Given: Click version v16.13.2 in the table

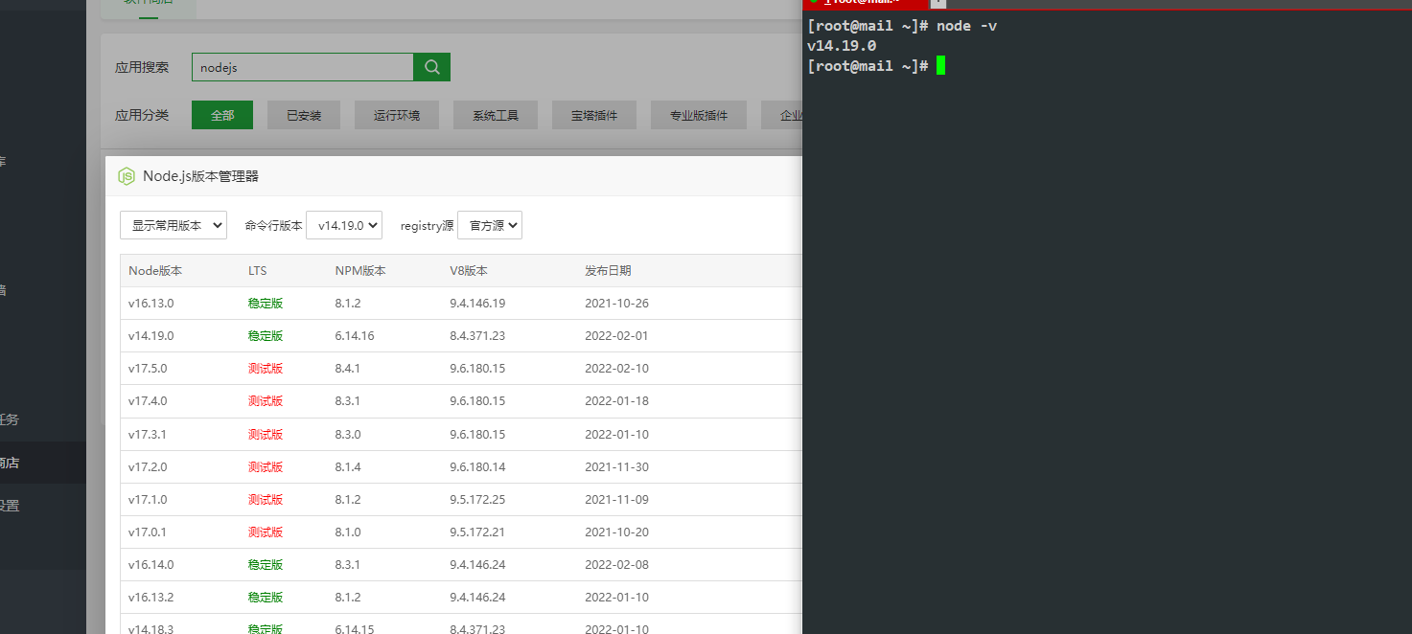Looking at the screenshot, I should click(151, 597).
